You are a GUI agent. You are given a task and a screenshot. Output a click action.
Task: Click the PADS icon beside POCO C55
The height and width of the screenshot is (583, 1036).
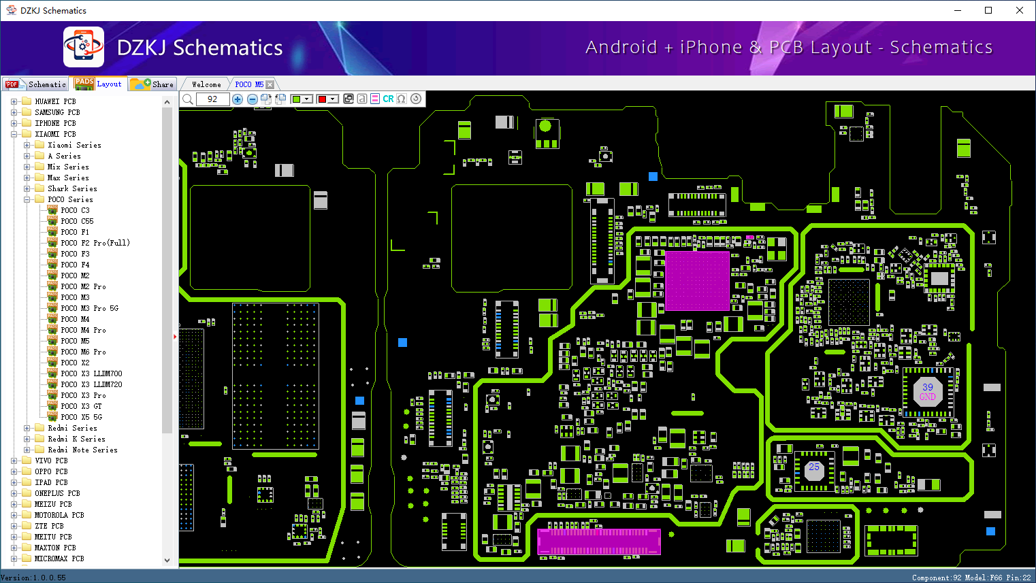click(52, 220)
